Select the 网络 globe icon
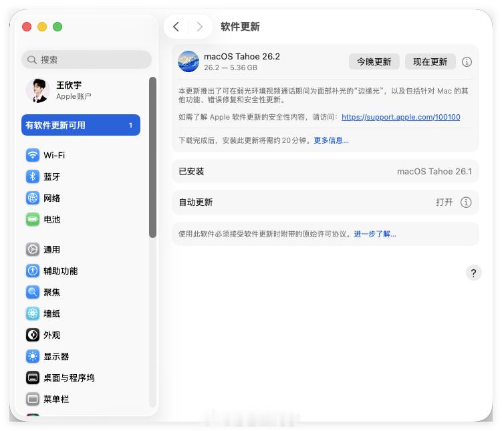The width and height of the screenshot is (502, 431). (33, 198)
